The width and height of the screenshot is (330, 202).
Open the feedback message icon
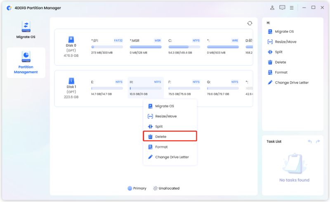[x=282, y=8]
